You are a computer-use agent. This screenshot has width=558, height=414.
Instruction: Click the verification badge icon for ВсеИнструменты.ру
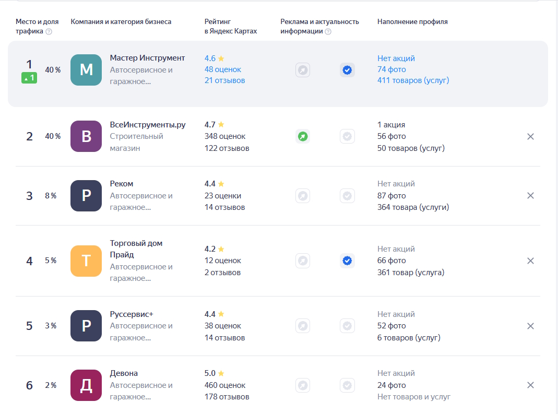coord(347,136)
